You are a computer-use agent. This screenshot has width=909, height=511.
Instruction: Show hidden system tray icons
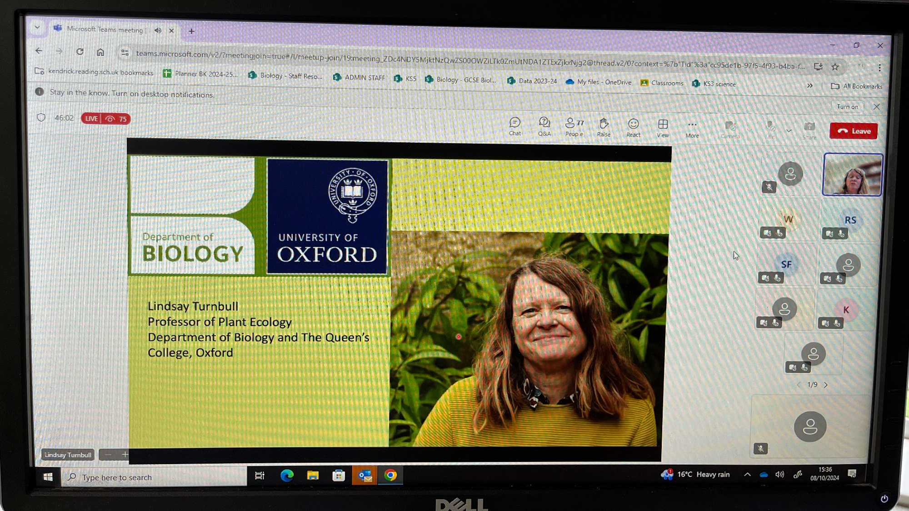[x=747, y=475]
